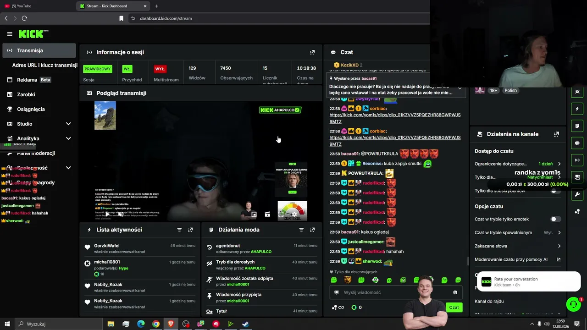Click the Wiadomość została odpięta entry

coord(261,281)
